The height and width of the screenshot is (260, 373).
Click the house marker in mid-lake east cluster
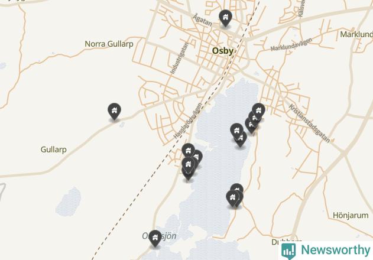pos(236,131)
